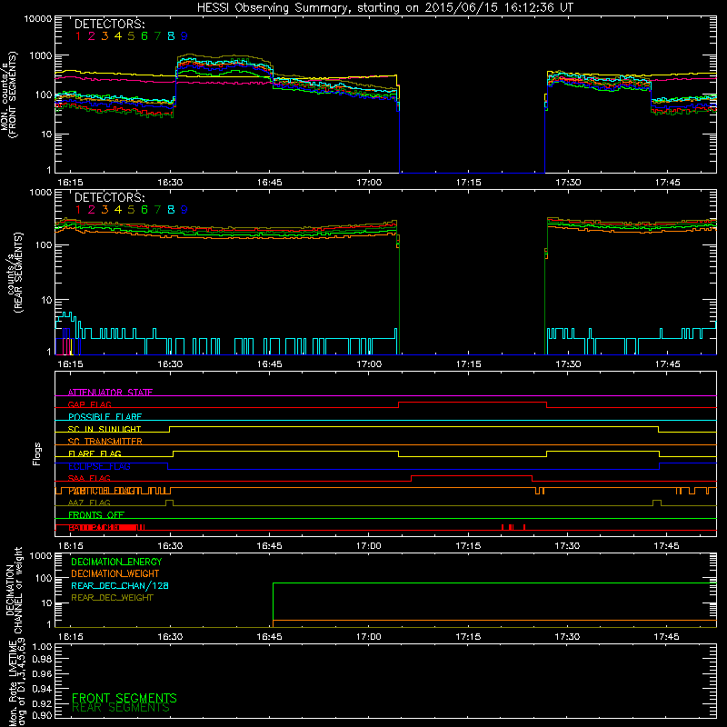
Task: Click the DECIMATION_WEIGHT legend entry
Action: pos(115,573)
